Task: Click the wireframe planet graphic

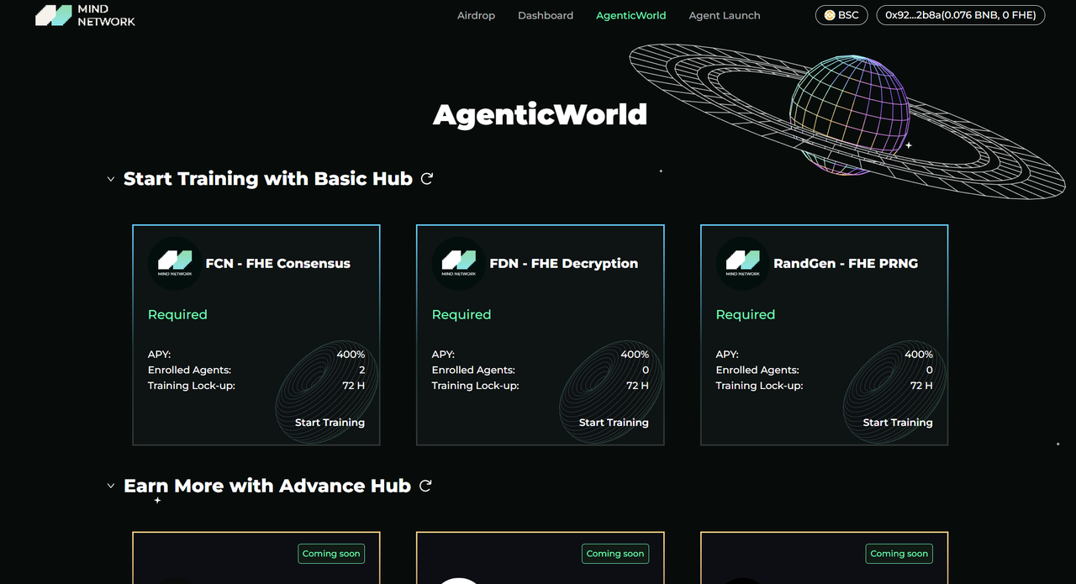Action: click(849, 113)
